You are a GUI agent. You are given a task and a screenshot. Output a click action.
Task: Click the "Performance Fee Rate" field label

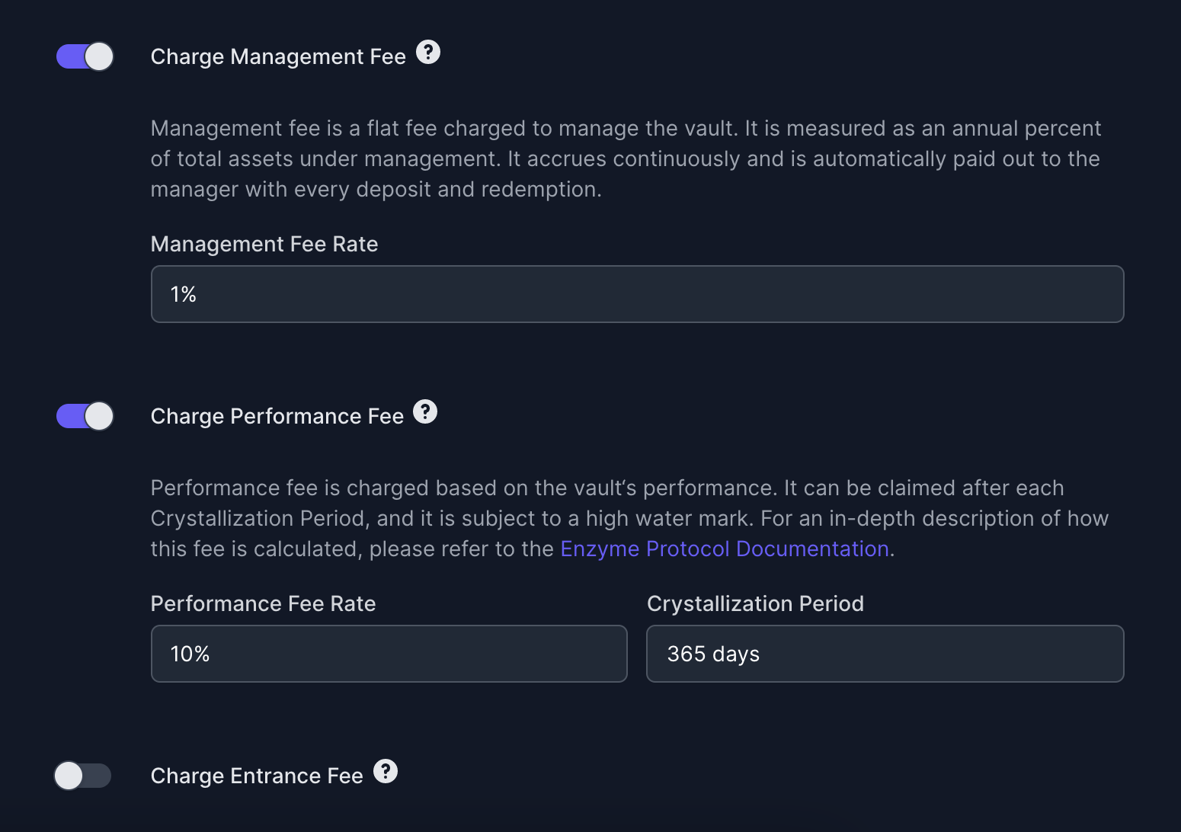(263, 603)
